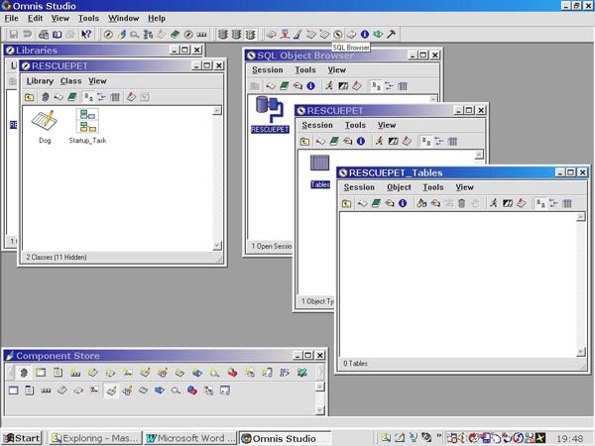
Task: Toggle large icons view in RESCUEPET_Tables
Action: click(540, 203)
